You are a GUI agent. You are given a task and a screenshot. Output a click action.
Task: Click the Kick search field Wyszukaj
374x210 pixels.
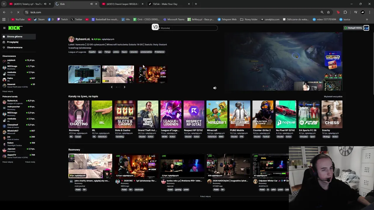[187, 28]
